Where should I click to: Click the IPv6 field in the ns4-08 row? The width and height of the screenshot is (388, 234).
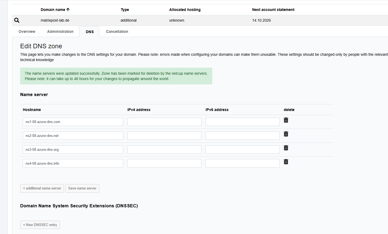click(242, 164)
